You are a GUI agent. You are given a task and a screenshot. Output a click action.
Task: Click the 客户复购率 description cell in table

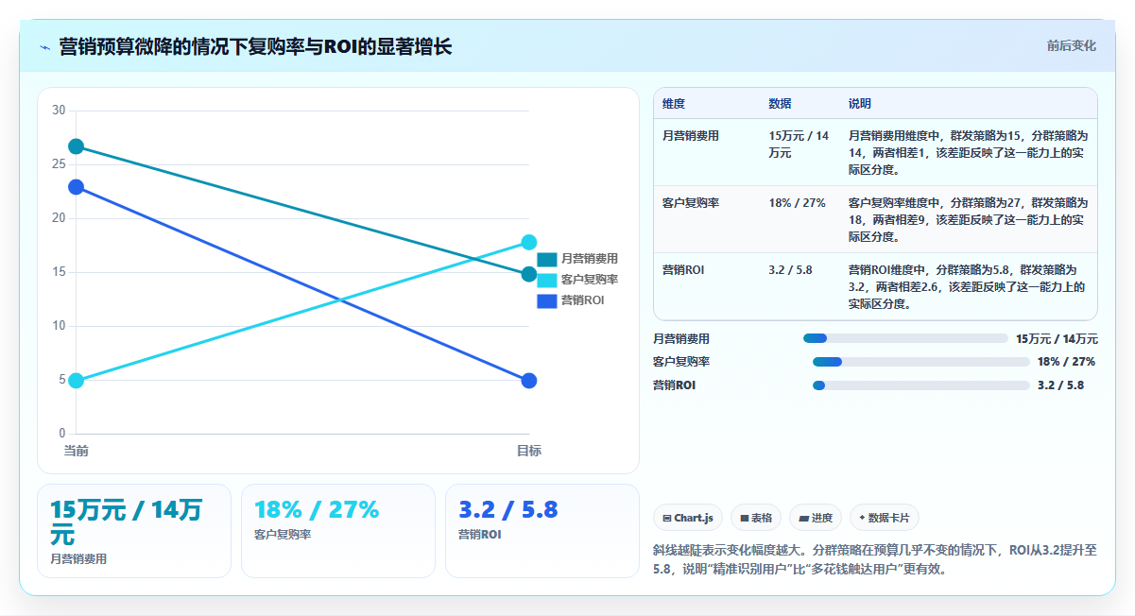(968, 220)
